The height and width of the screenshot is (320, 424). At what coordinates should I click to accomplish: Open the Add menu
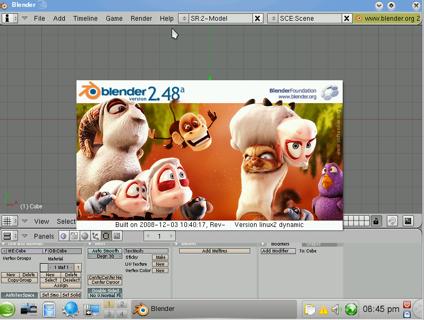(59, 19)
